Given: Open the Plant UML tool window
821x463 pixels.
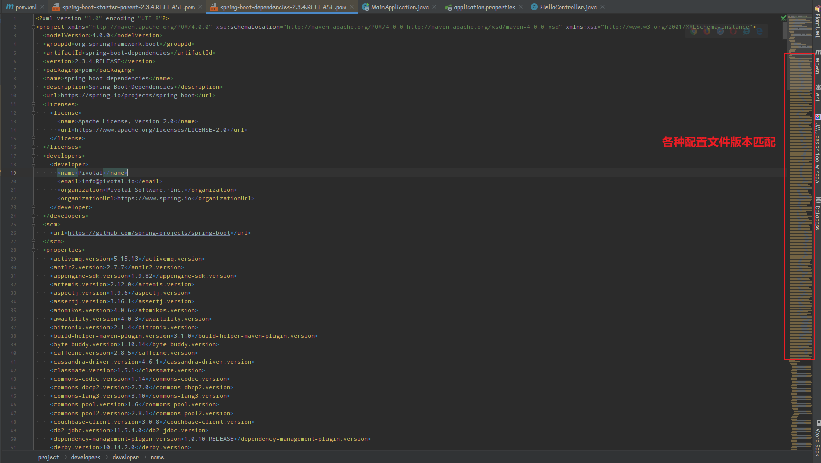Looking at the screenshot, I should click(x=817, y=22).
